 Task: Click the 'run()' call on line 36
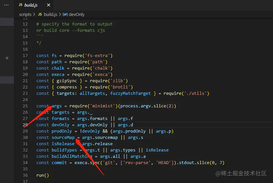tap(43, 175)
